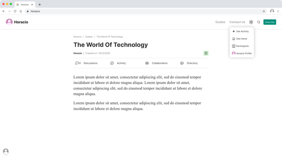
Task: Click the Horacio avatar logo in the header
Action: click(x=9, y=22)
